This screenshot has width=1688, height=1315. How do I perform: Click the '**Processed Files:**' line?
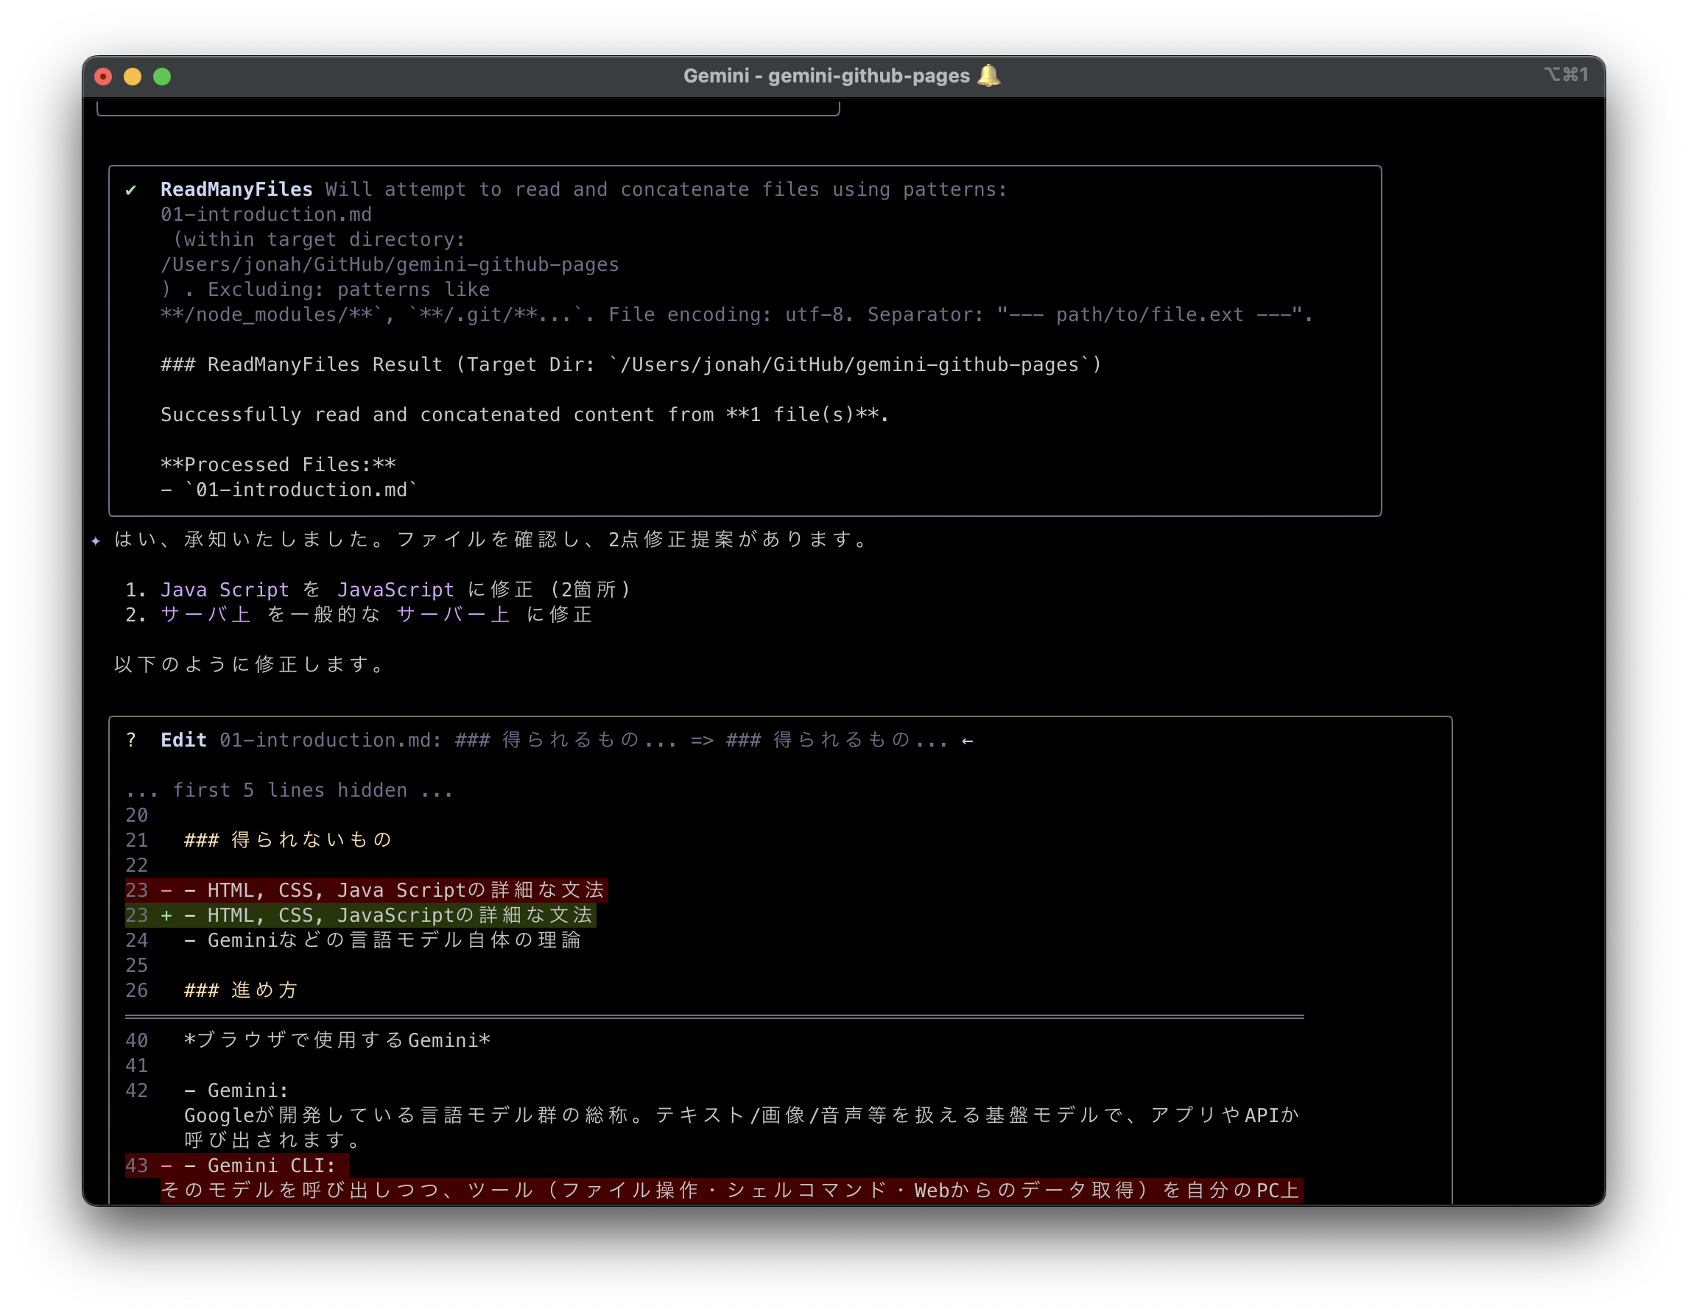[x=278, y=465]
